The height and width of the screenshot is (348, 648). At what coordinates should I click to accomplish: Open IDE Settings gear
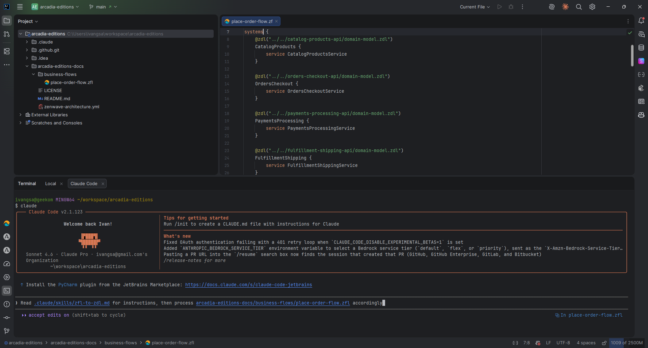592,7
